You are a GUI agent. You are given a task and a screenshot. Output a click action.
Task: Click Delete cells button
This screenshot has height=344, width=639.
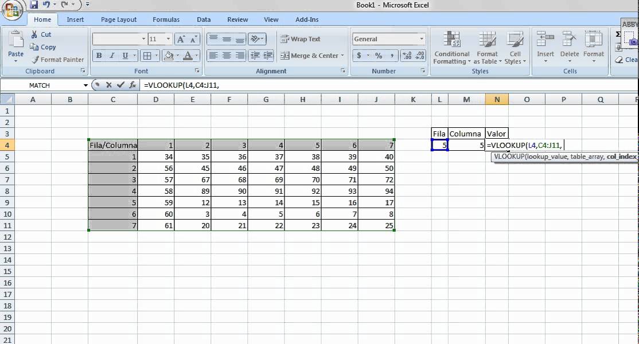pos(570,48)
